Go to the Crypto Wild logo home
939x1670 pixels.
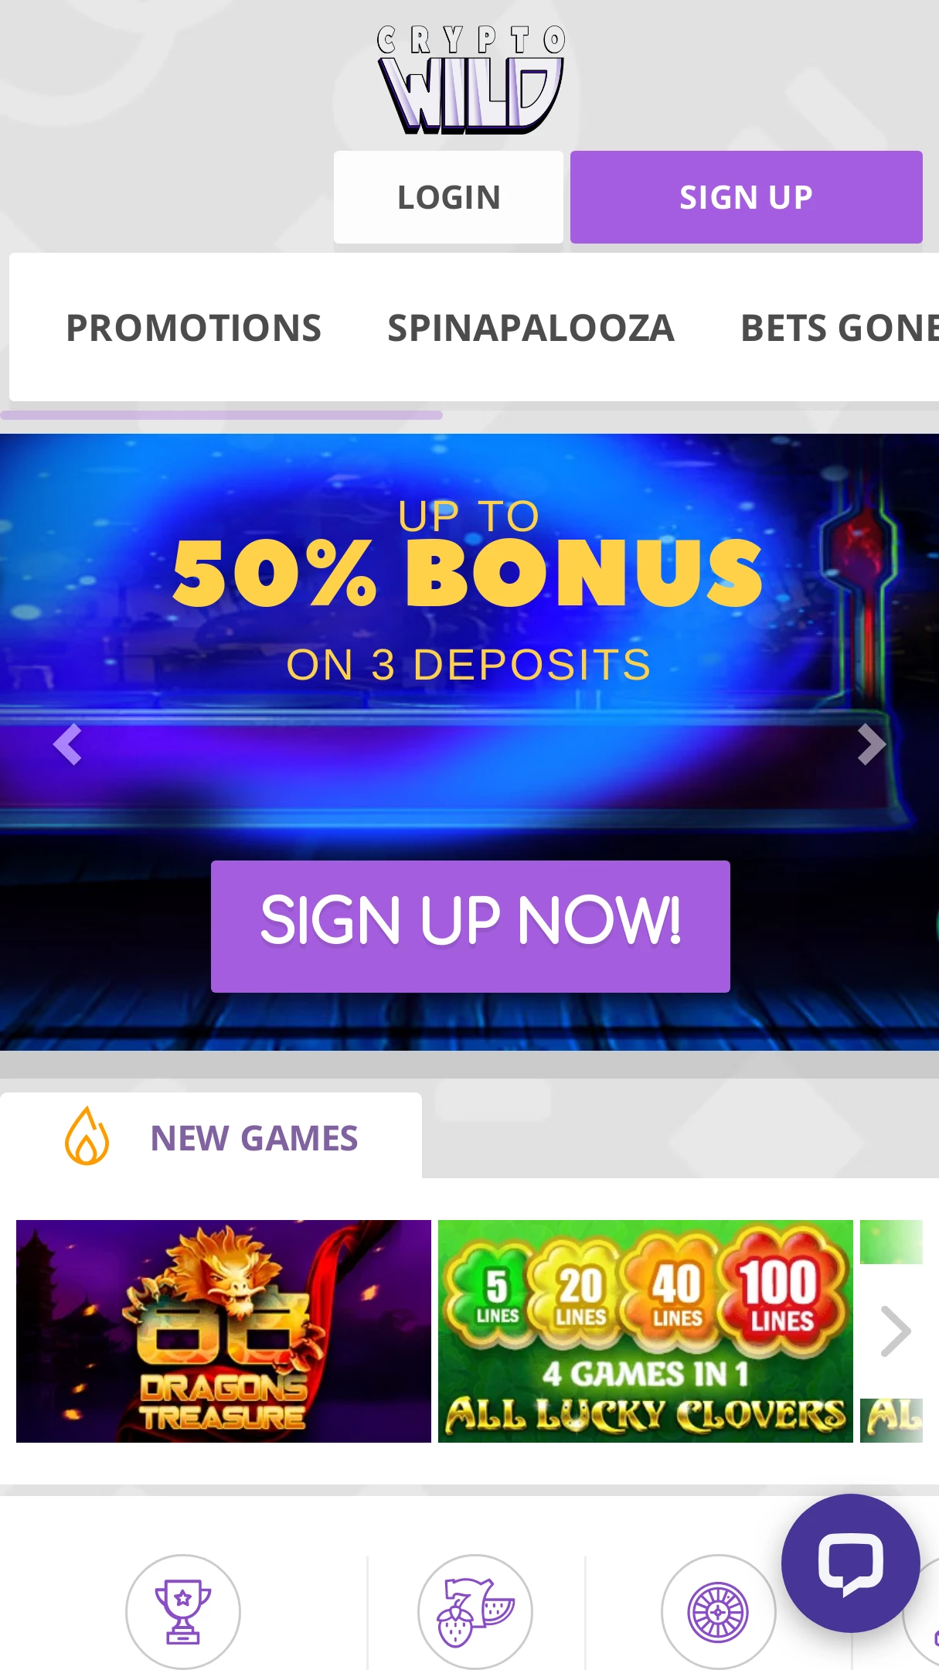pyautogui.click(x=471, y=80)
